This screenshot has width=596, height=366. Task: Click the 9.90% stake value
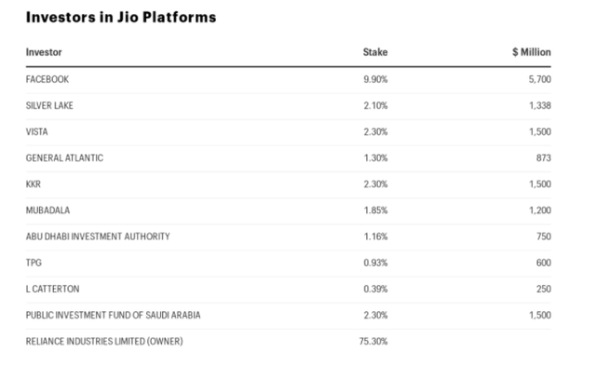click(375, 79)
